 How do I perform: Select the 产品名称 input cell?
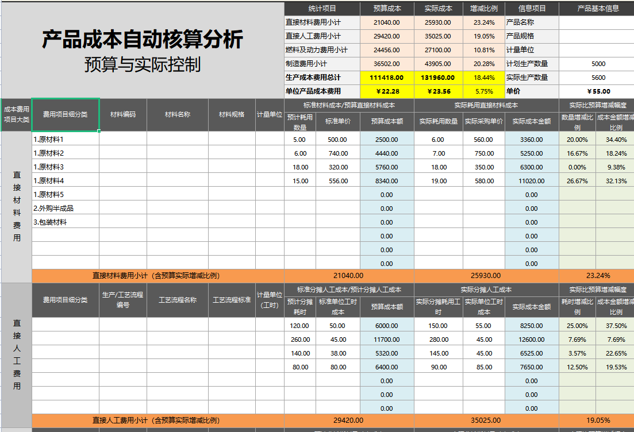pos(596,22)
